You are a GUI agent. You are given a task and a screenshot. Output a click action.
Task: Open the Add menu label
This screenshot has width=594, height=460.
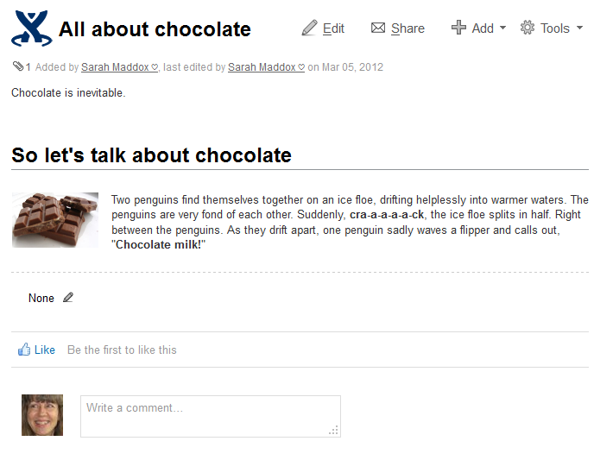[483, 28]
